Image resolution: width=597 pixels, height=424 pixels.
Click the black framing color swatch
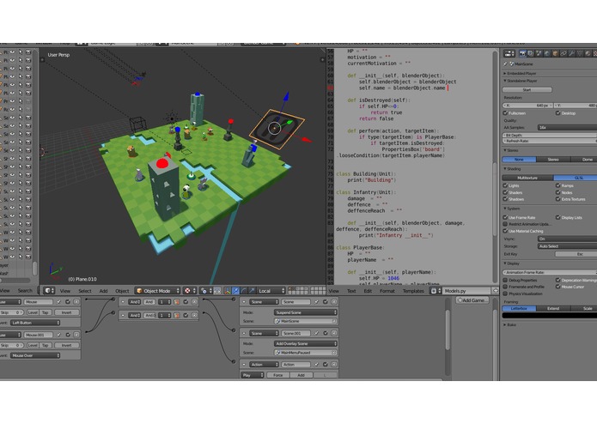pos(550,315)
